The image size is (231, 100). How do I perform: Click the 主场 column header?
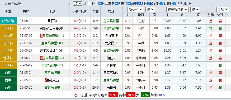(52, 12)
